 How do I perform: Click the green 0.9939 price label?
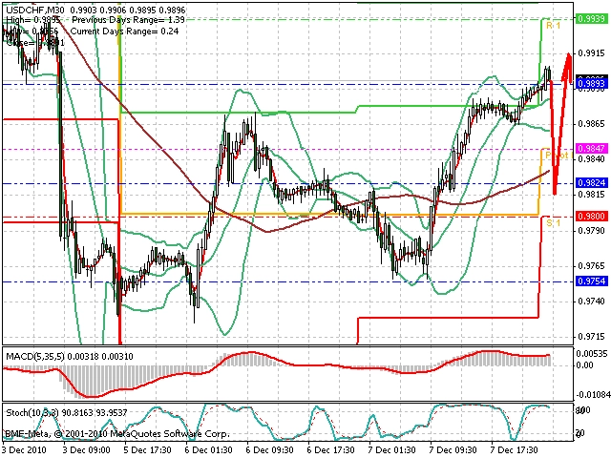tap(592, 18)
